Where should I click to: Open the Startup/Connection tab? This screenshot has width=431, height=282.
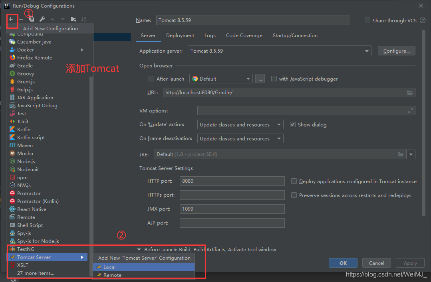click(295, 35)
